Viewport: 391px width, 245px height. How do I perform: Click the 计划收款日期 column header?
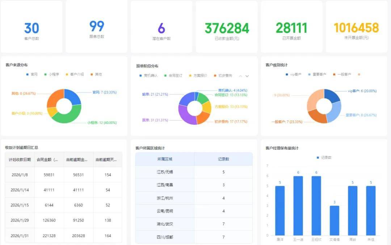point(20,159)
